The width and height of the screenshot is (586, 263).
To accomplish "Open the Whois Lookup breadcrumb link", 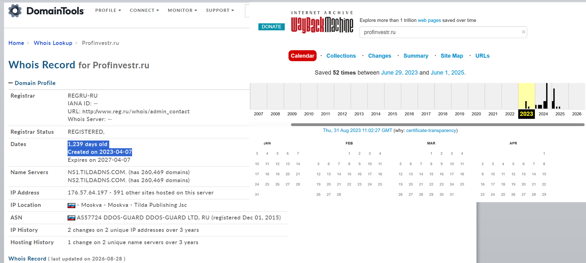I will (x=53, y=43).
